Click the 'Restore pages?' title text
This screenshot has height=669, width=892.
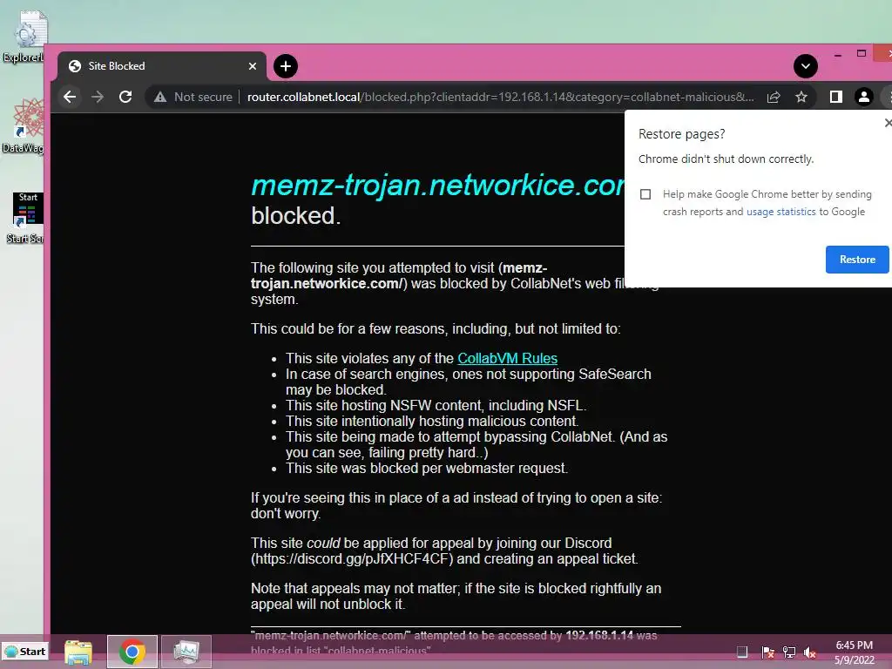pos(681,134)
